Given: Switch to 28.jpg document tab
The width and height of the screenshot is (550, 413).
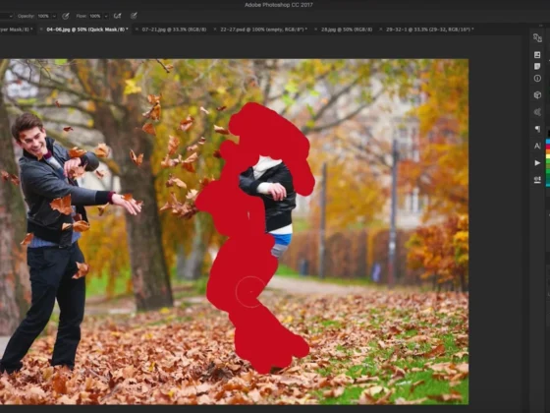Looking at the screenshot, I should pyautogui.click(x=347, y=29).
